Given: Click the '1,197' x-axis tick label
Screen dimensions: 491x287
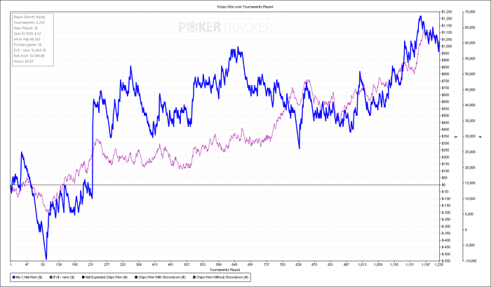Looking at the screenshot, I should tap(426, 265).
